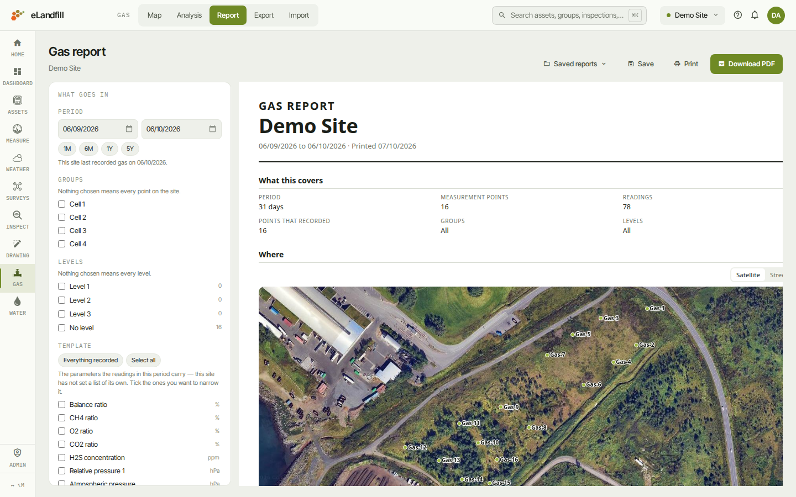
Task: Open the Measure sidebar icon
Action: point(17,134)
